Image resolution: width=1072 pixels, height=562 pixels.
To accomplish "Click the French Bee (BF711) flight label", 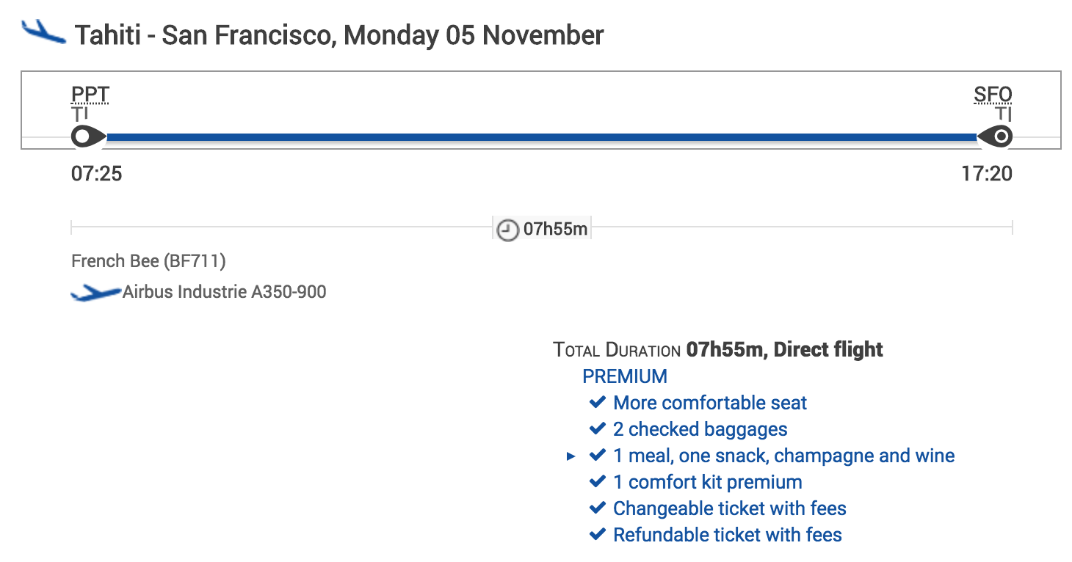I will (x=148, y=261).
